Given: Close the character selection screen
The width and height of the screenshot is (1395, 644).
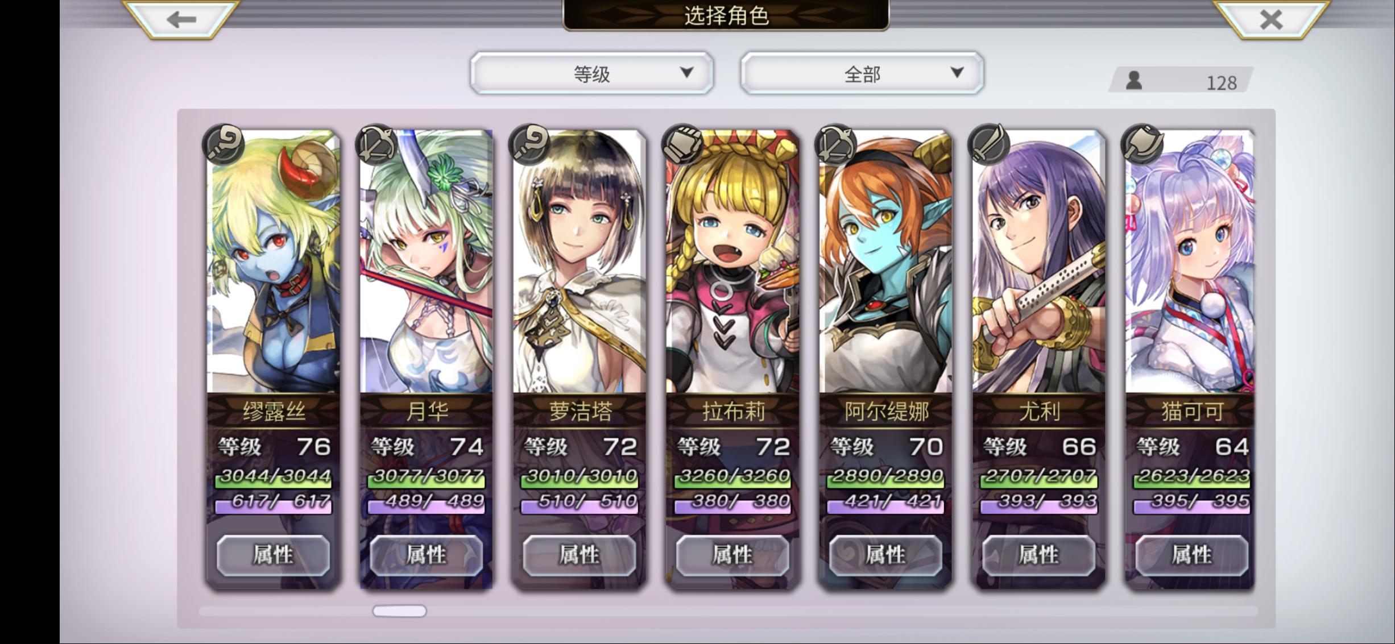Looking at the screenshot, I should click(1271, 19).
